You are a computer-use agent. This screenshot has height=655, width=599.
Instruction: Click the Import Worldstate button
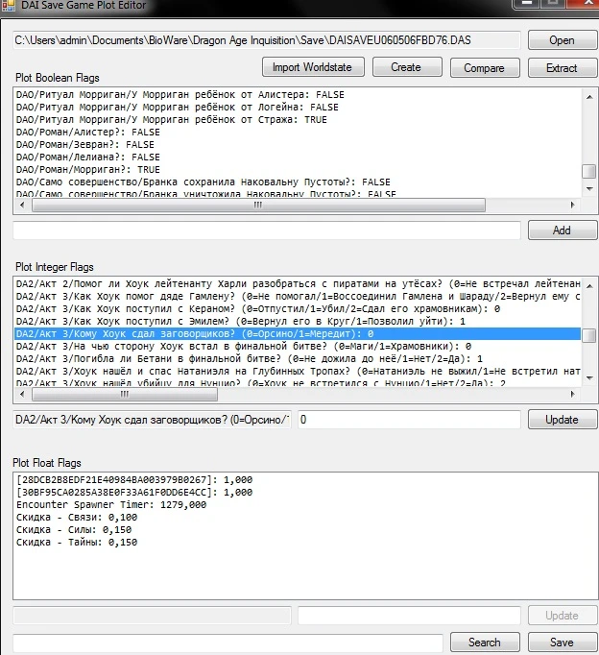pos(313,67)
